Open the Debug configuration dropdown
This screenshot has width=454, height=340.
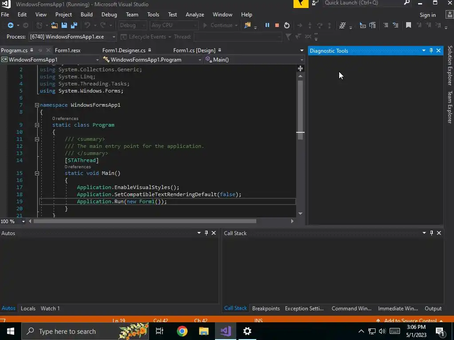[x=133, y=25]
